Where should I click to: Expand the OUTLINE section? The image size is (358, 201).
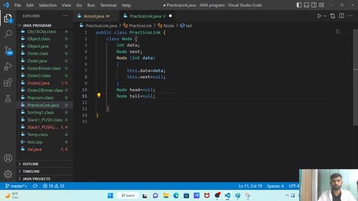tap(45, 164)
